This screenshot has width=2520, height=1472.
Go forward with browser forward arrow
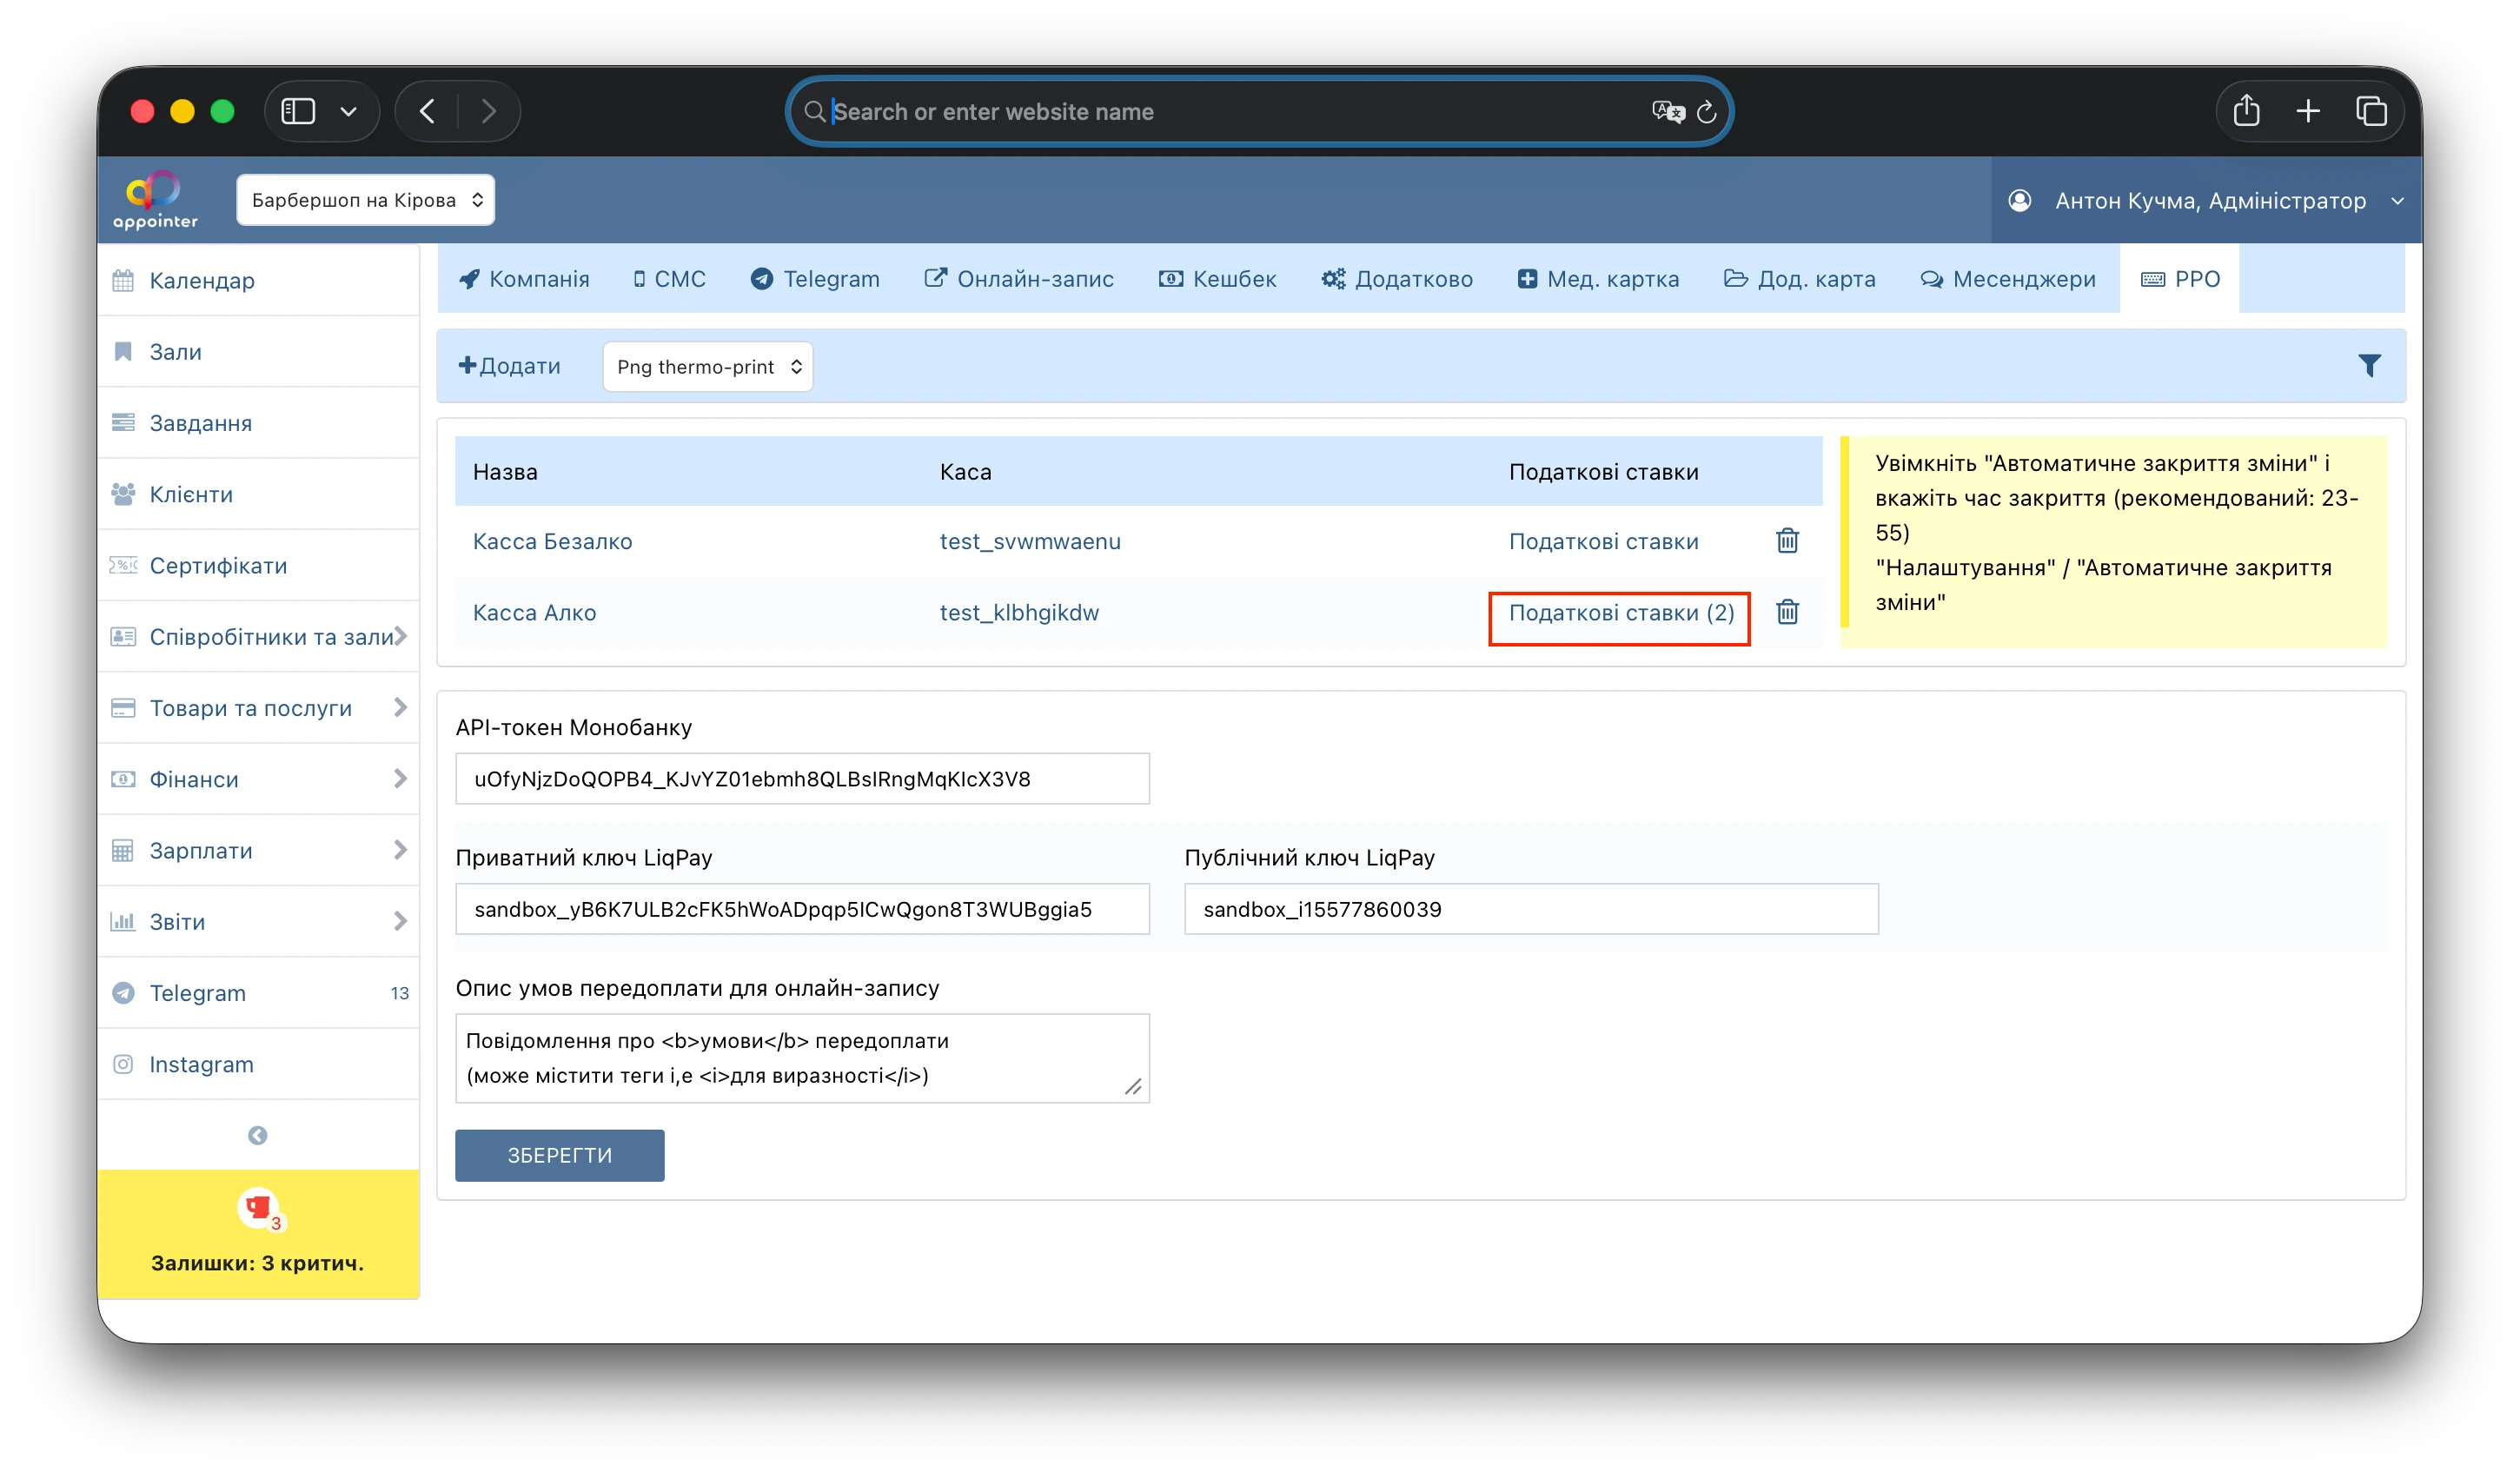pyautogui.click(x=488, y=111)
